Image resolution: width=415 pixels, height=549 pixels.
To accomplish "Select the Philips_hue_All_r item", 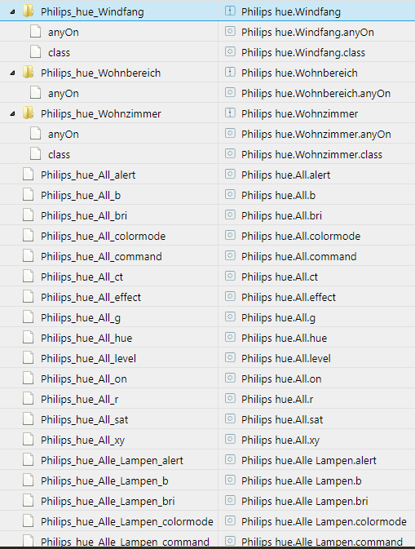I will pos(80,400).
